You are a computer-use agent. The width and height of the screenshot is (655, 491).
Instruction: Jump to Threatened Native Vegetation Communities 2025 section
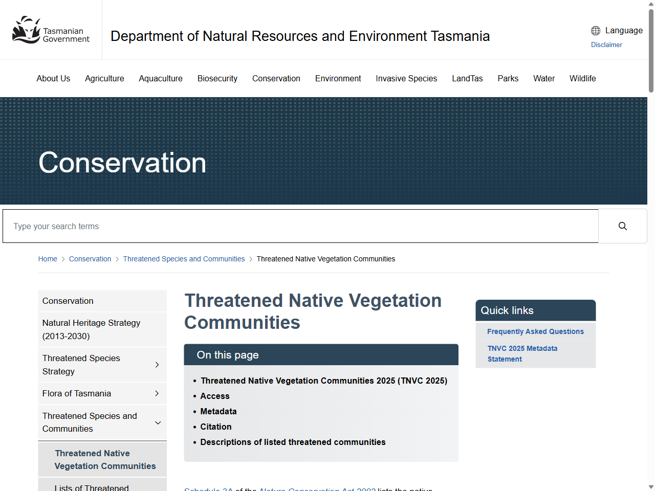click(x=324, y=381)
